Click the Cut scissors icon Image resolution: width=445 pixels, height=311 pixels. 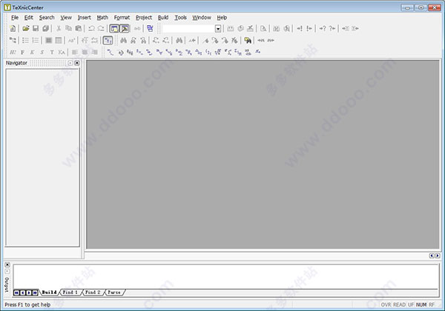(59, 28)
